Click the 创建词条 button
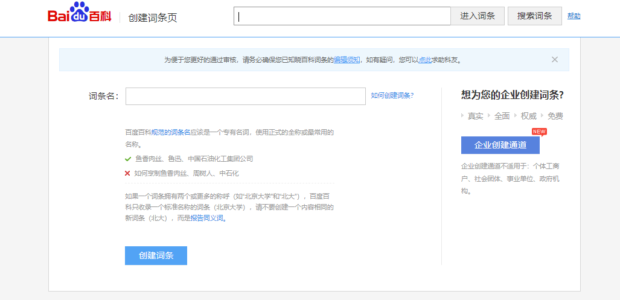Screen dimensions: 620x300 point(156,255)
